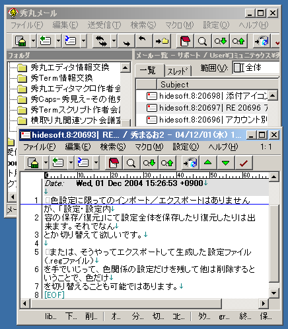Click the column ruler above message text
The width and height of the screenshot is (288, 329).
point(157,175)
